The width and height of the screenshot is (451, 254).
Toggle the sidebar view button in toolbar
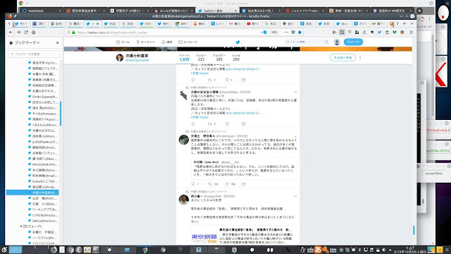tap(342, 32)
